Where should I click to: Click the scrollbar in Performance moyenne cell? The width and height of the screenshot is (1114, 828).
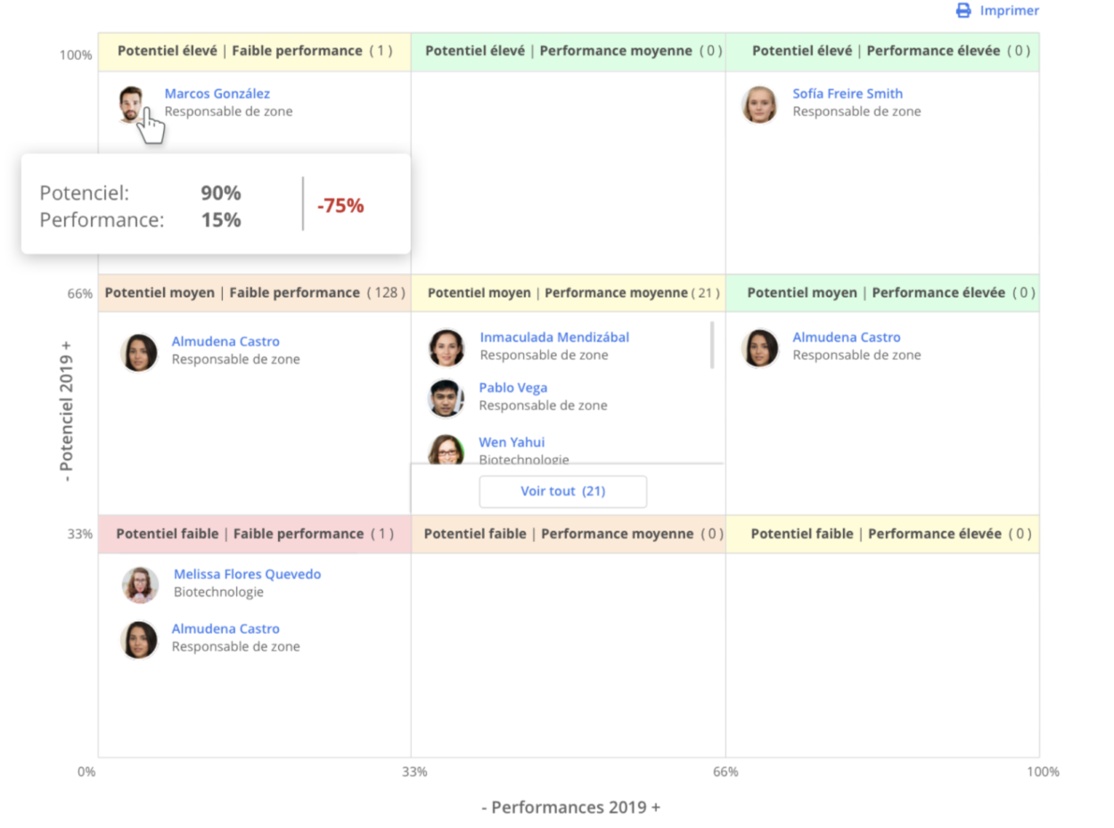click(711, 345)
